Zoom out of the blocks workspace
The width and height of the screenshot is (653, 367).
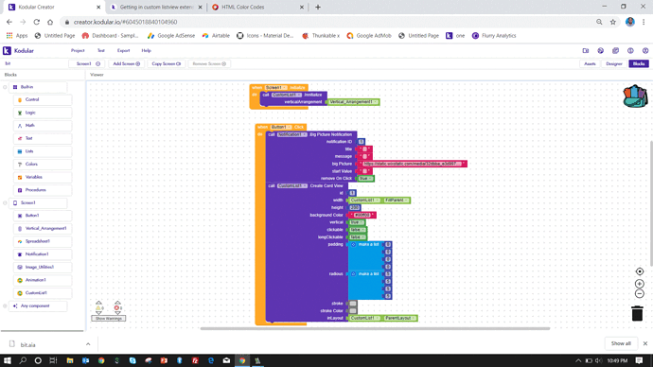click(640, 294)
